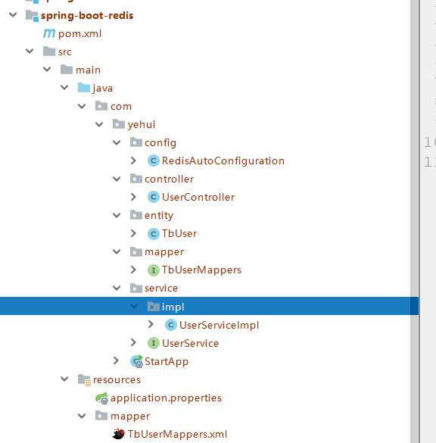Click the com package folder icon
This screenshot has width=436, height=443.
[101, 106]
